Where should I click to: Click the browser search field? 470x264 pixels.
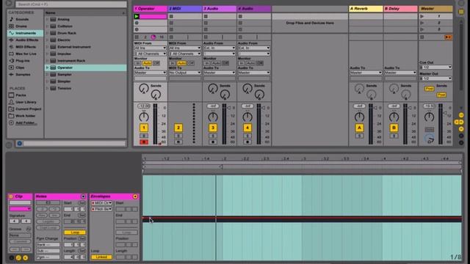[x=71, y=4]
